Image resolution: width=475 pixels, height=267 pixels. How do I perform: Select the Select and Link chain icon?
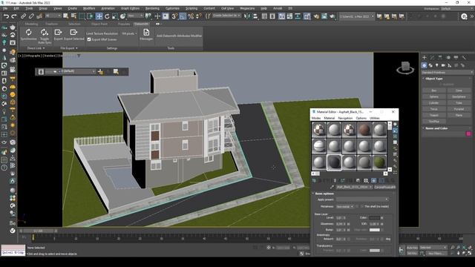23,16
